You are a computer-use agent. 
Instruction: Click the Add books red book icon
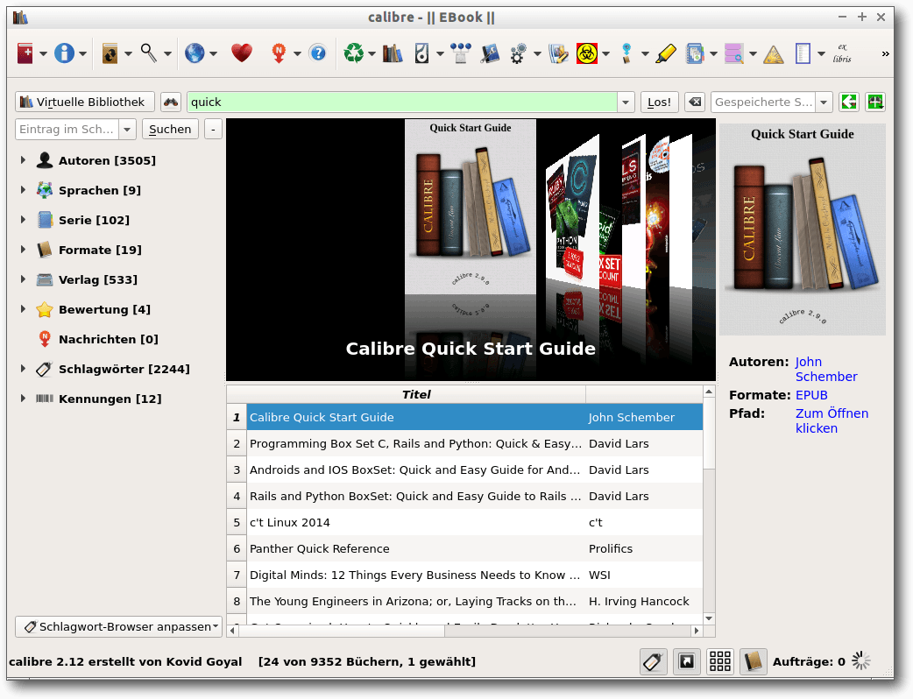tap(25, 53)
